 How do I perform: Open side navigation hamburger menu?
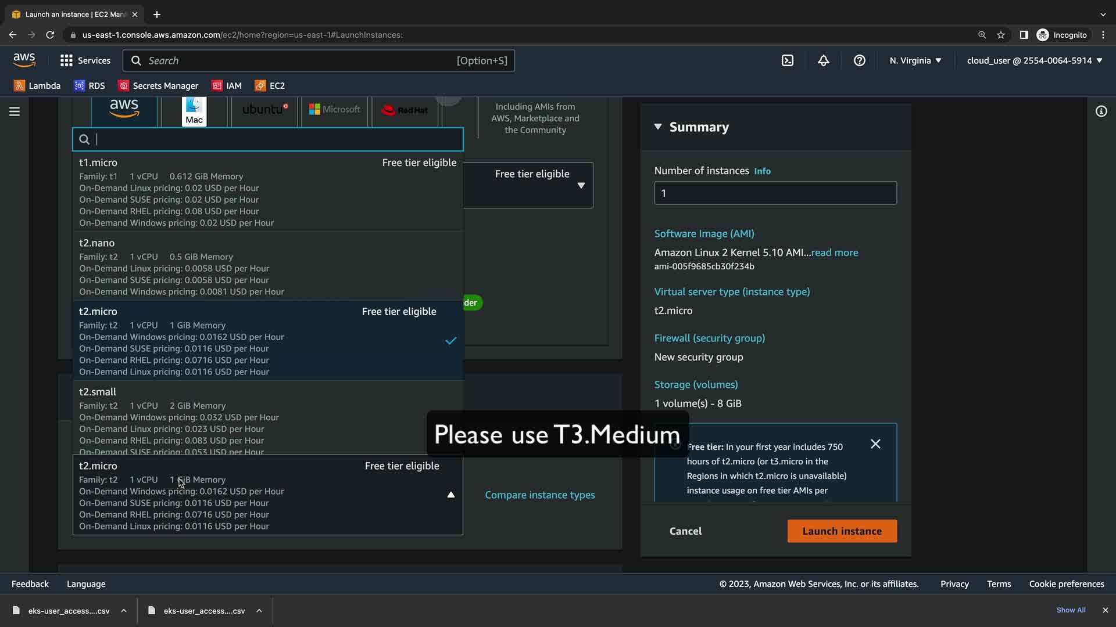15,111
